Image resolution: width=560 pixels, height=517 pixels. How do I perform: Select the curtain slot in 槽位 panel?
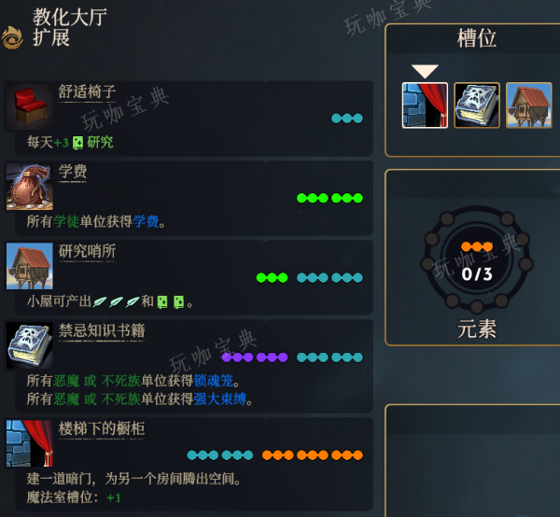click(425, 105)
